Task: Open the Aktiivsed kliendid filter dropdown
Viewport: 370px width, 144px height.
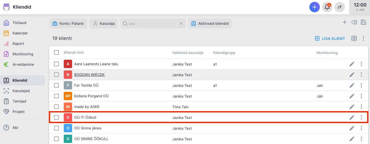Action: pos(210,23)
